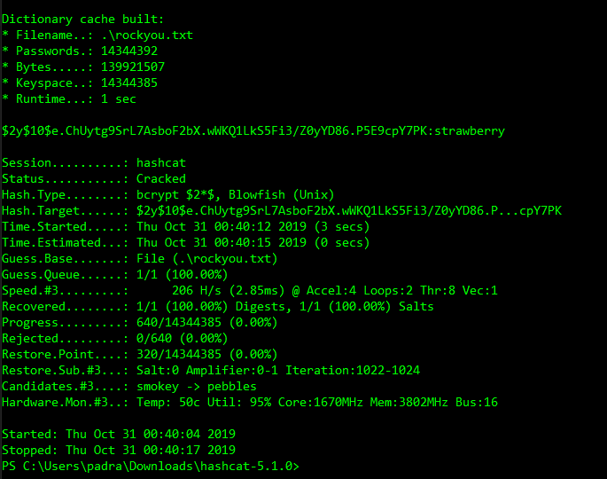The image size is (607, 479).
Task: Click the Stopped timestamp line
Action: [x=119, y=450]
